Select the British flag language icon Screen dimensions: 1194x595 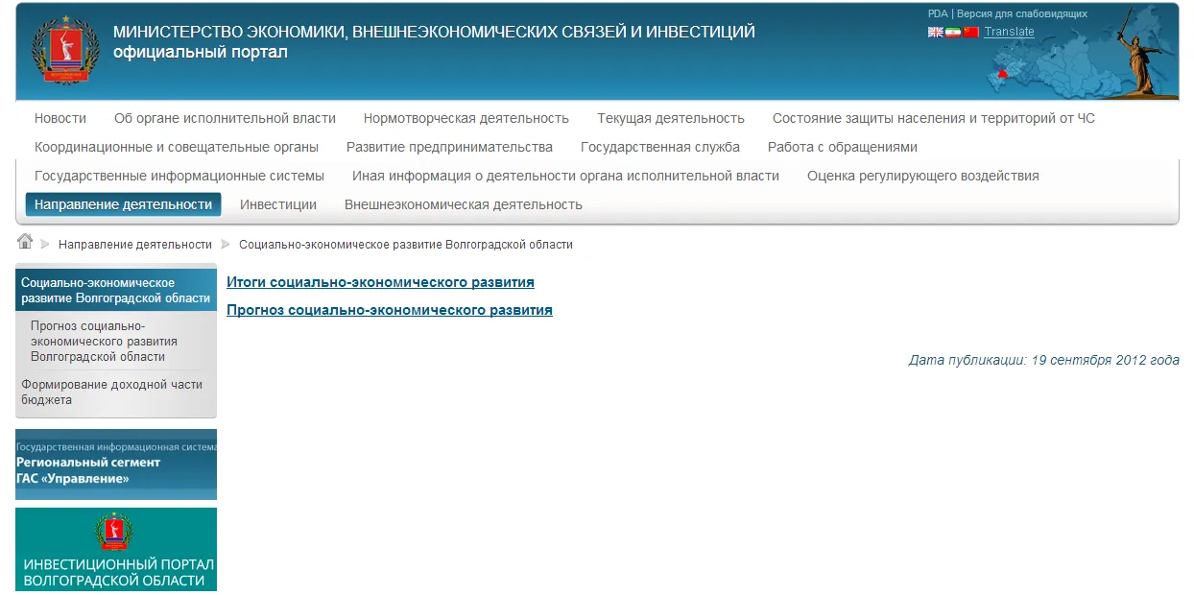click(x=936, y=32)
